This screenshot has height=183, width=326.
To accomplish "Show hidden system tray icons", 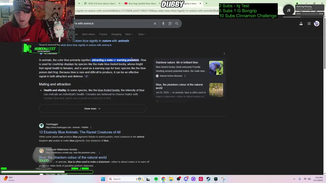I will pos(294,179).
